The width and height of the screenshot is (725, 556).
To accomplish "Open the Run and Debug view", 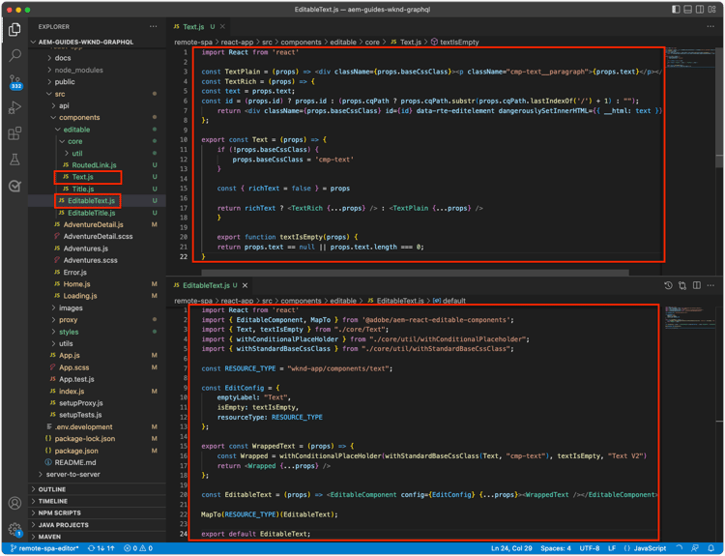I will [x=14, y=107].
